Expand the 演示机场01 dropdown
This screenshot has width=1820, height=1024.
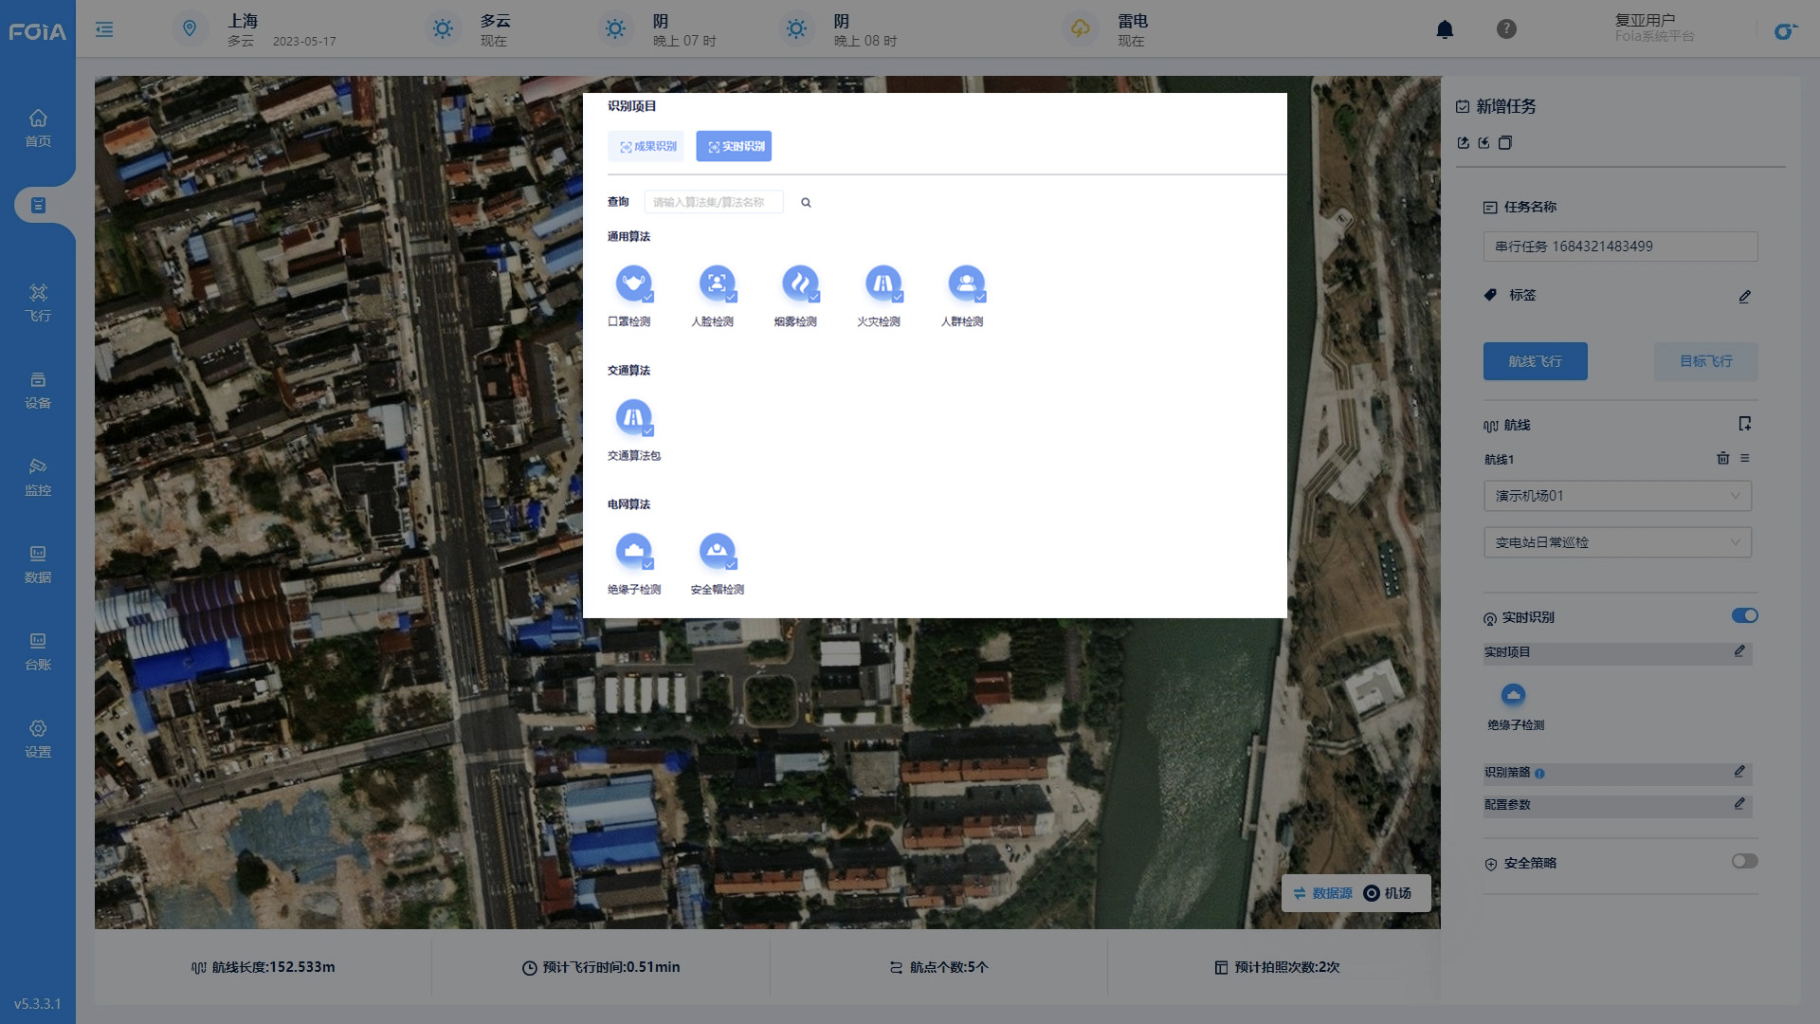(x=1616, y=496)
